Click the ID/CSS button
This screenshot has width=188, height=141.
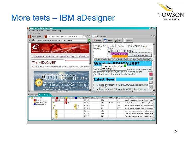point(128,40)
